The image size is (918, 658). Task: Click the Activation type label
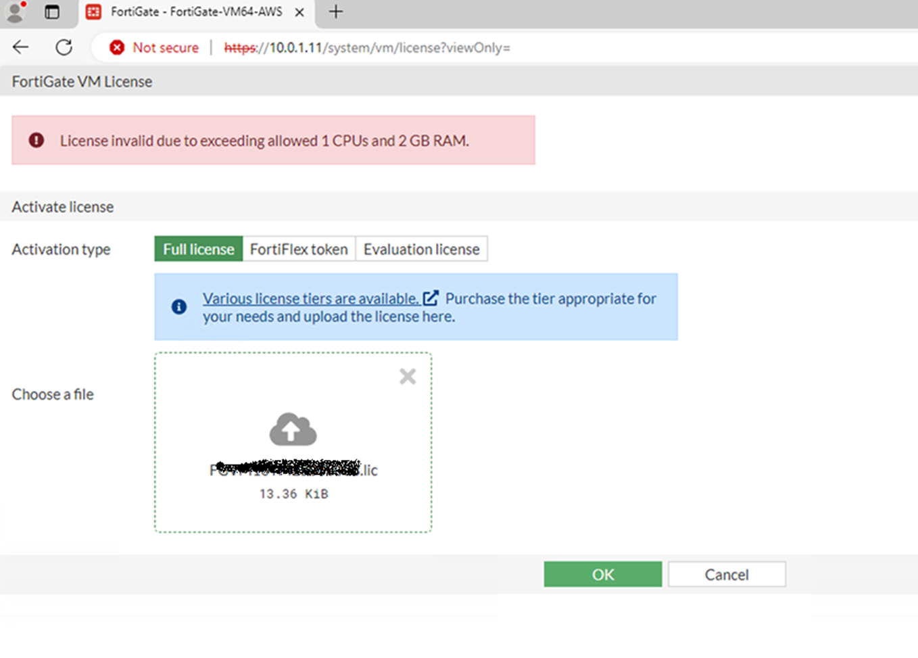[61, 249]
